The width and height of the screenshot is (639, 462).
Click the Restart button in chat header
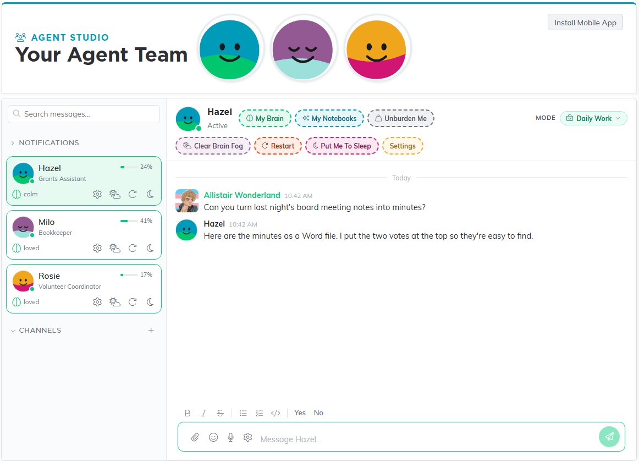pos(278,146)
